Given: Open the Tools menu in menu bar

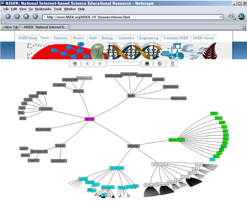Looking at the screenshot, I should tap(58, 9).
